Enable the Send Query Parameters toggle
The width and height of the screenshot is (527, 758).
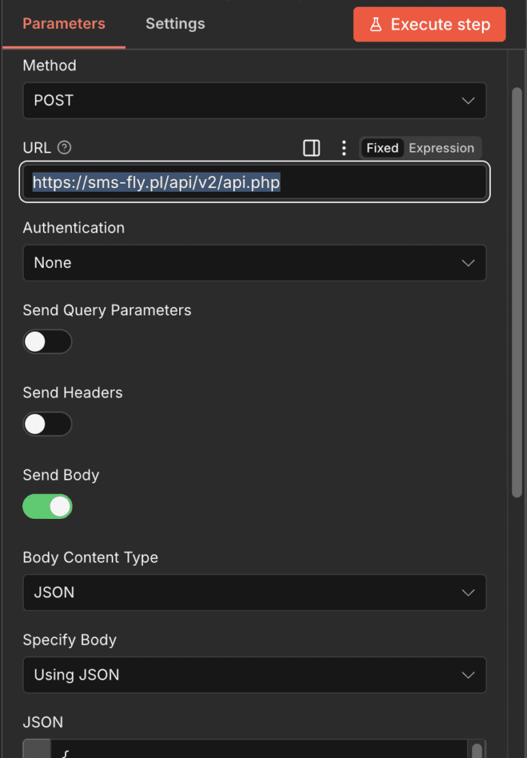coord(47,341)
